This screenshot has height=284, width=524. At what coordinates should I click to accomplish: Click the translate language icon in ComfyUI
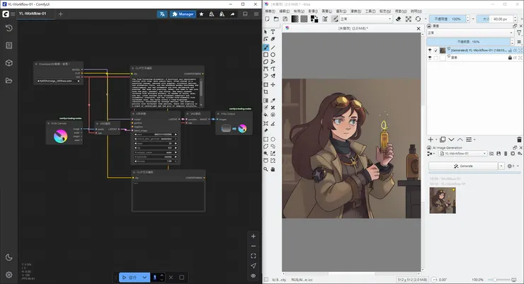pyautogui.click(x=162, y=13)
